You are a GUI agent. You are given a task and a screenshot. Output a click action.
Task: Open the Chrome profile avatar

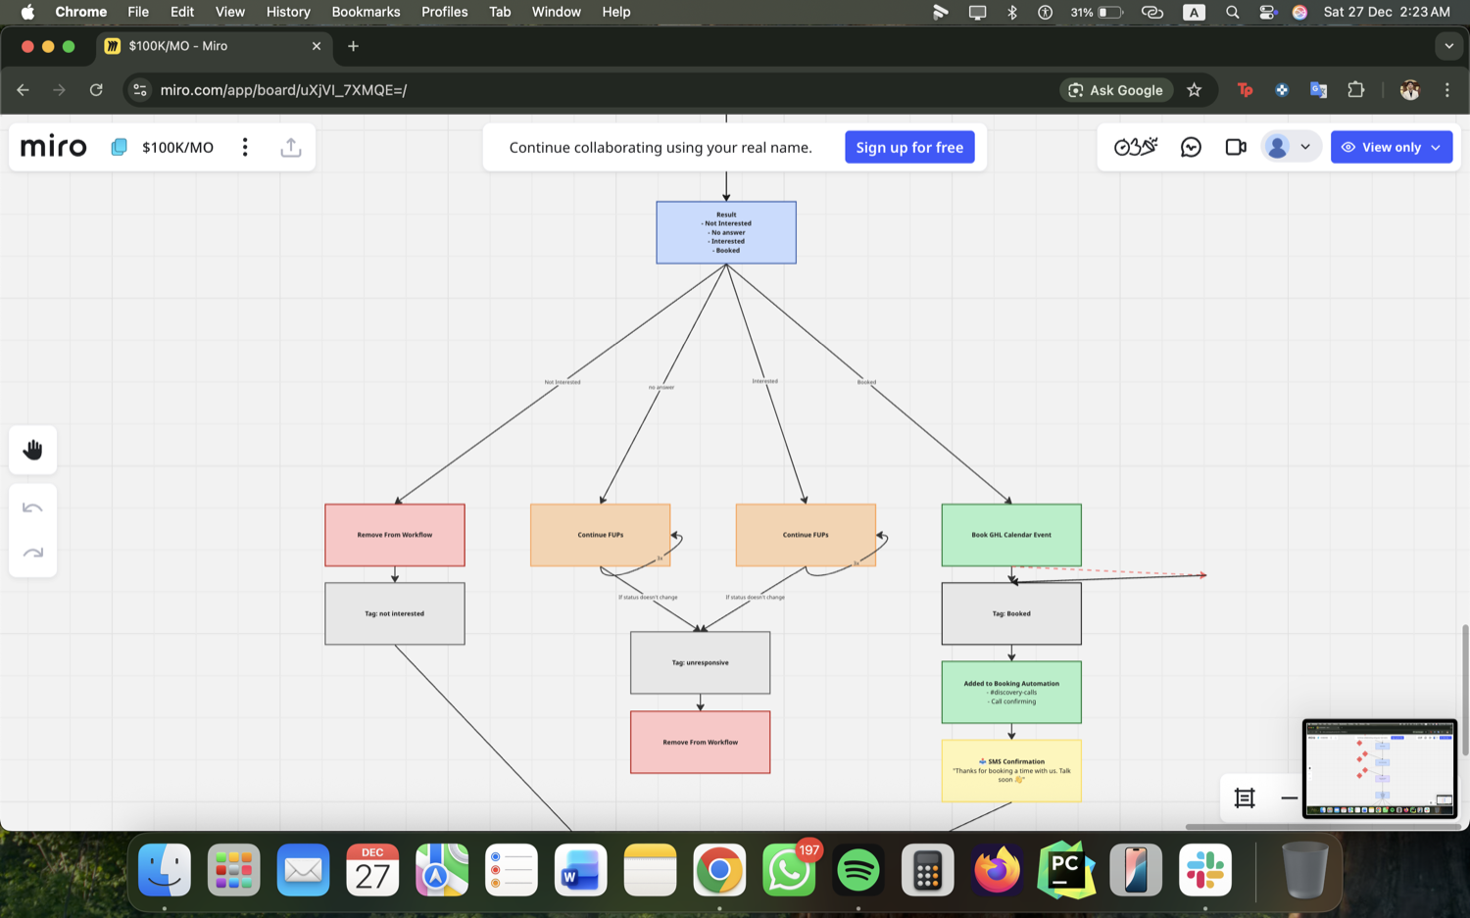1409,90
